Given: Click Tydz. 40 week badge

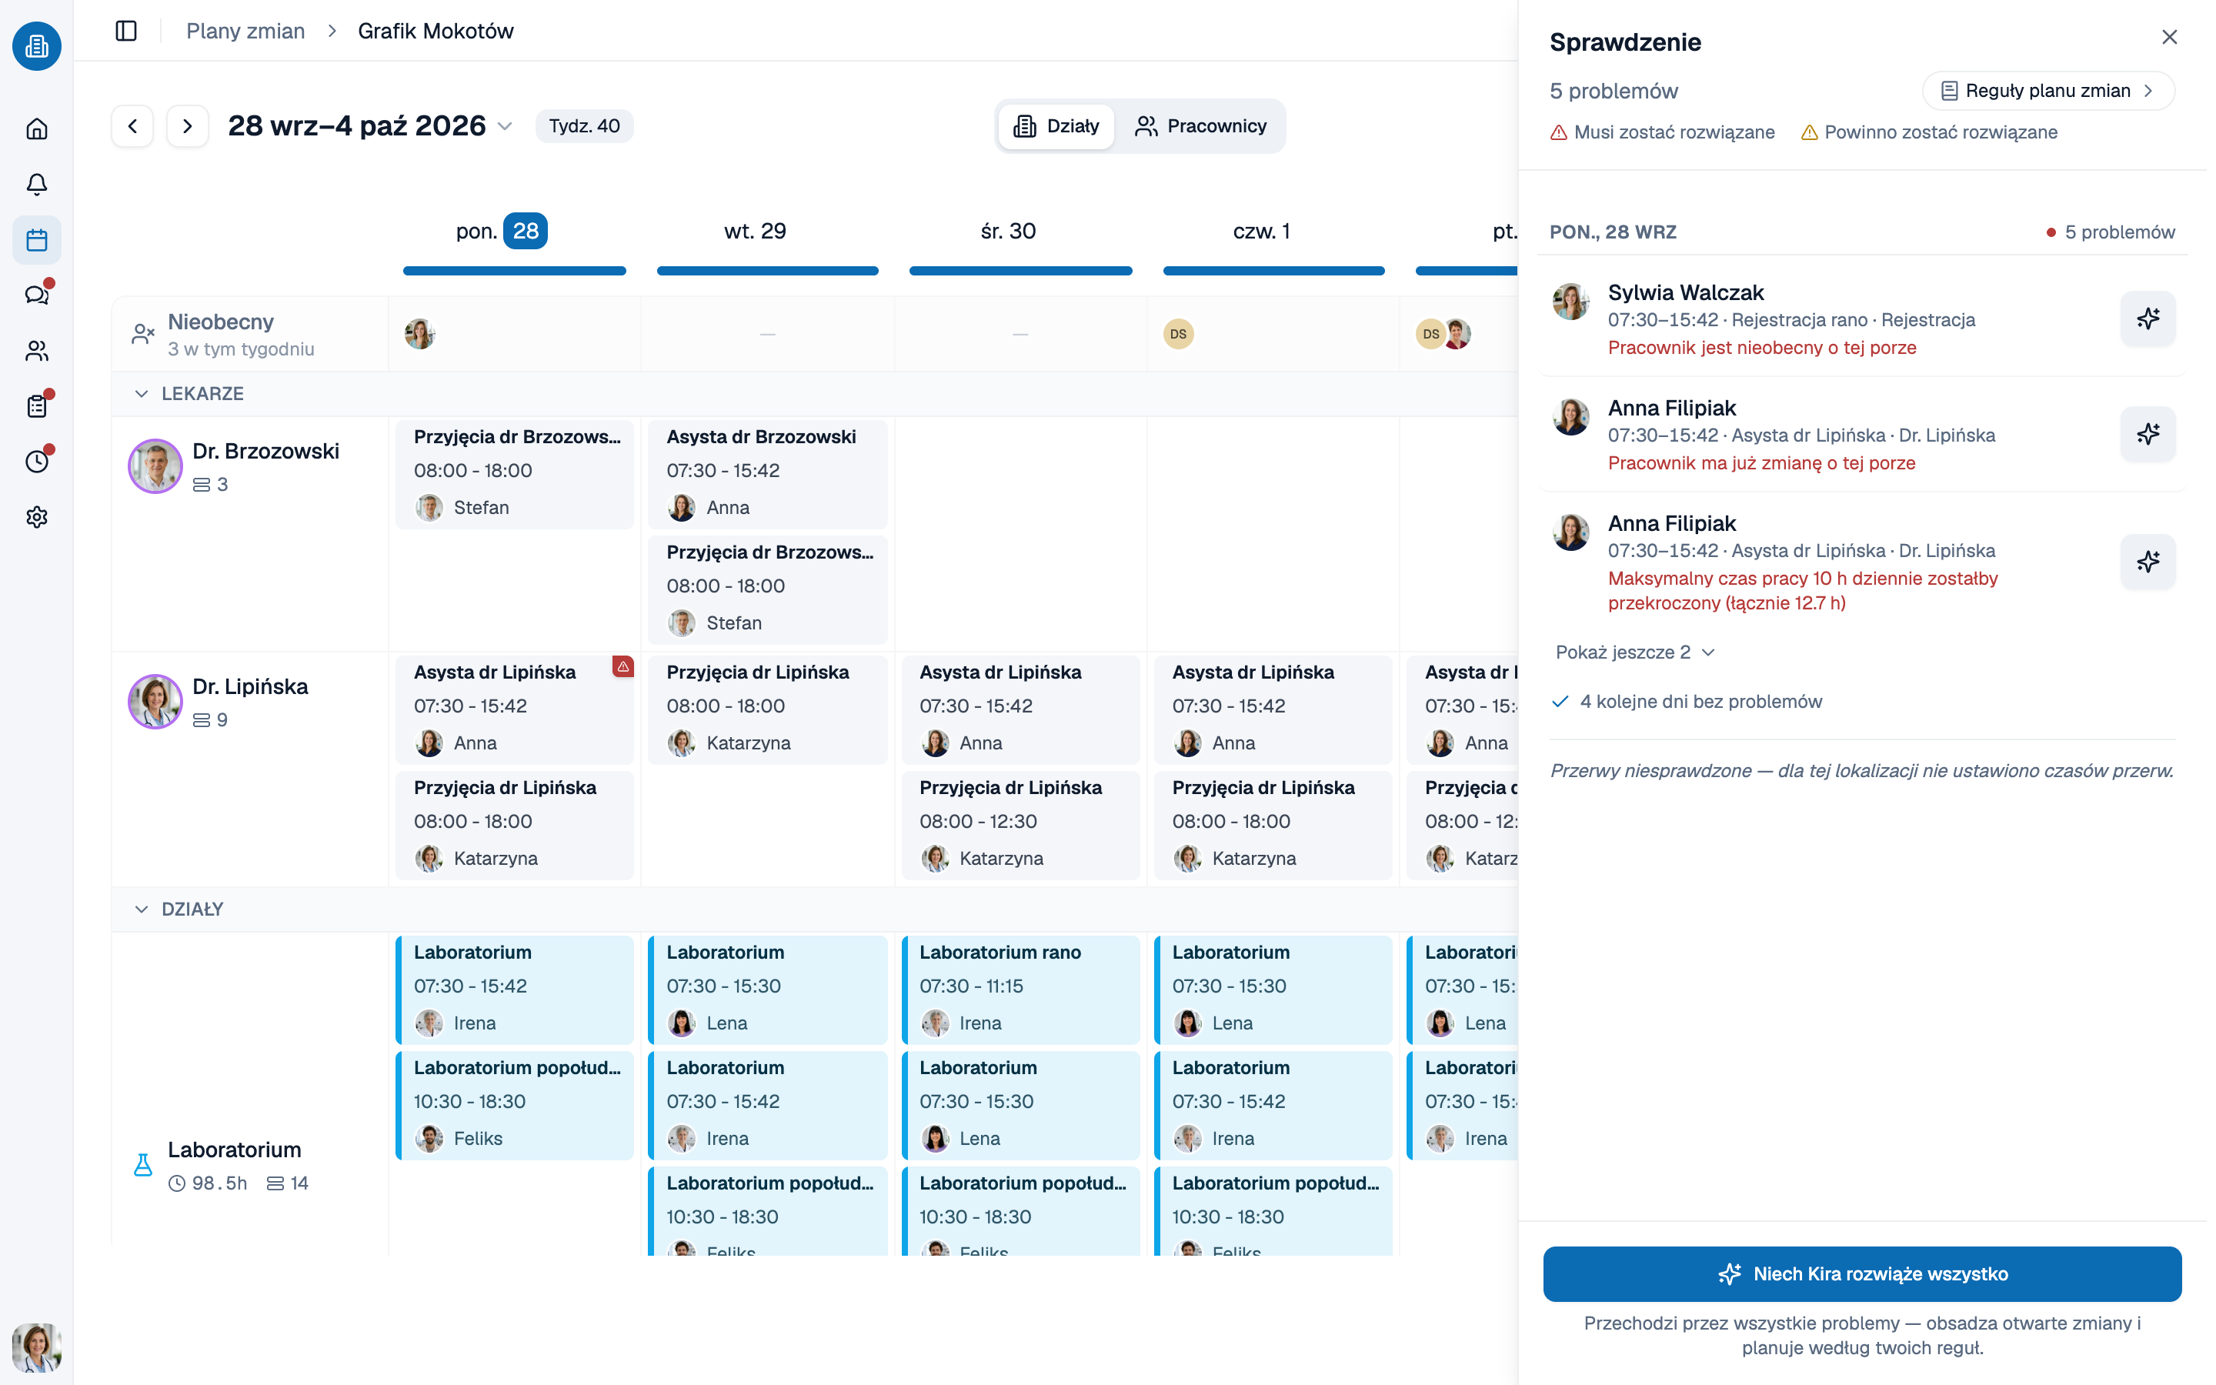Looking at the screenshot, I should tap(584, 125).
